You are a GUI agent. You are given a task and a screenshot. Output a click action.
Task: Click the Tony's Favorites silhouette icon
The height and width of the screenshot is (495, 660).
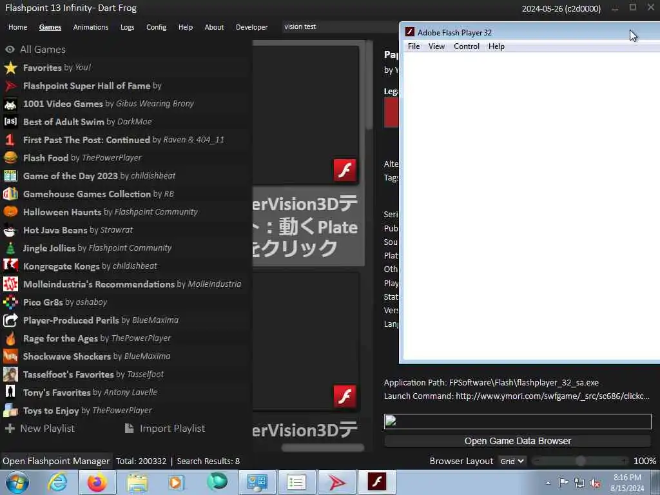pos(10,393)
